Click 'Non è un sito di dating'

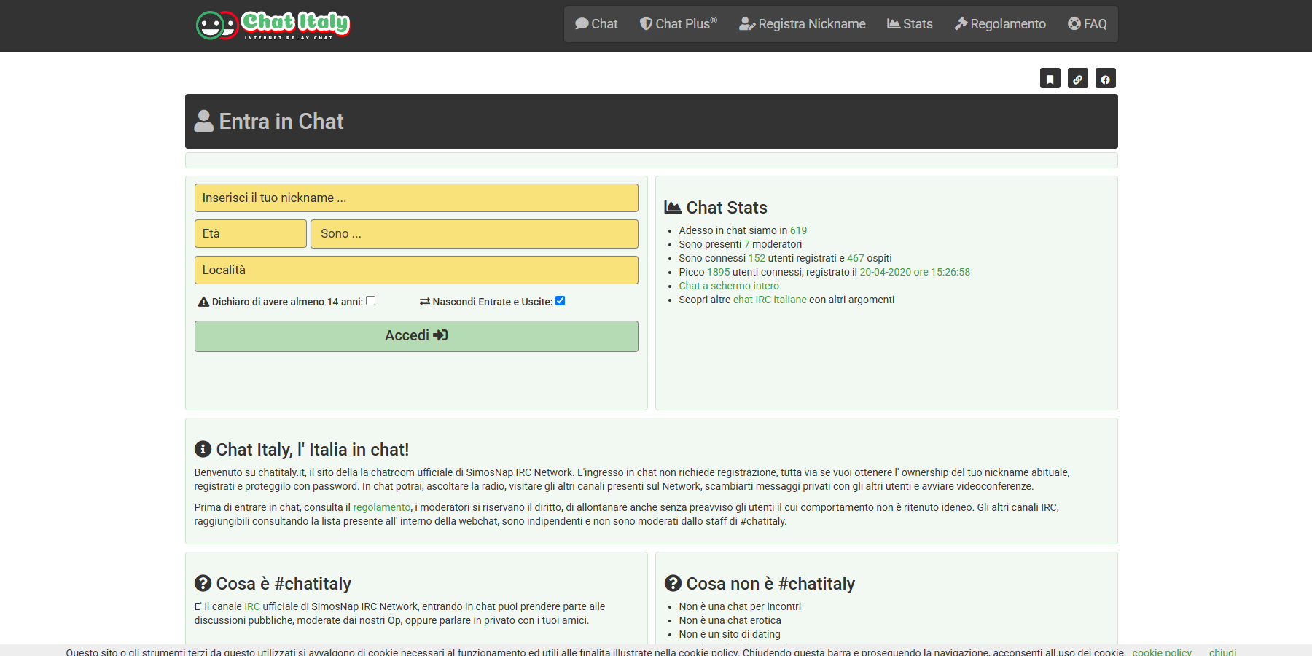[x=730, y=634]
